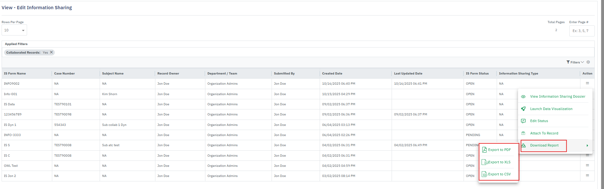Screen dimensions: 604x189
Task: Click the Edit Status pencil icon
Action: pyautogui.click(x=523, y=121)
